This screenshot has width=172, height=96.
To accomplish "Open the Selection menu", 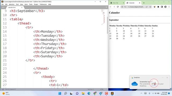I will (12, 4).
